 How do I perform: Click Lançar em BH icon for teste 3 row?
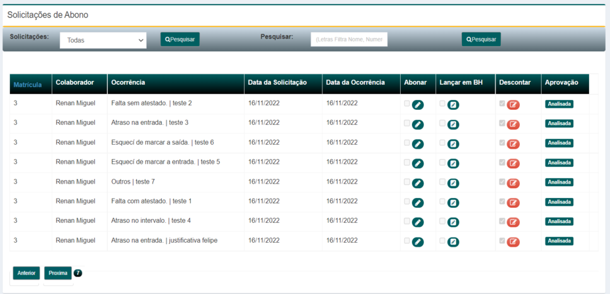coord(453,124)
